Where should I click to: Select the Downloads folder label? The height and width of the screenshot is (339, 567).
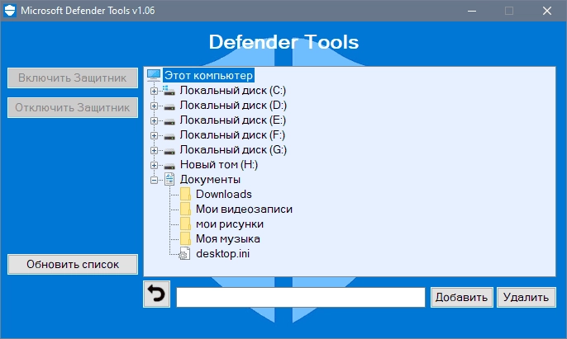click(x=224, y=194)
